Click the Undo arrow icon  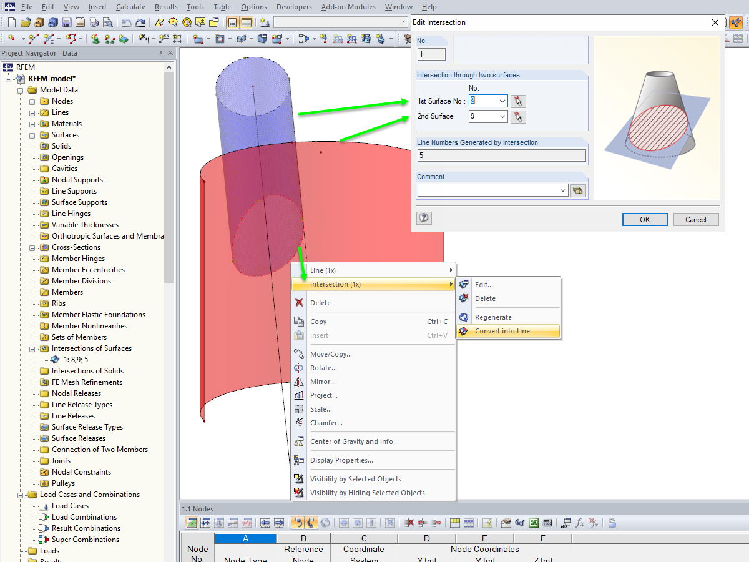(x=127, y=22)
